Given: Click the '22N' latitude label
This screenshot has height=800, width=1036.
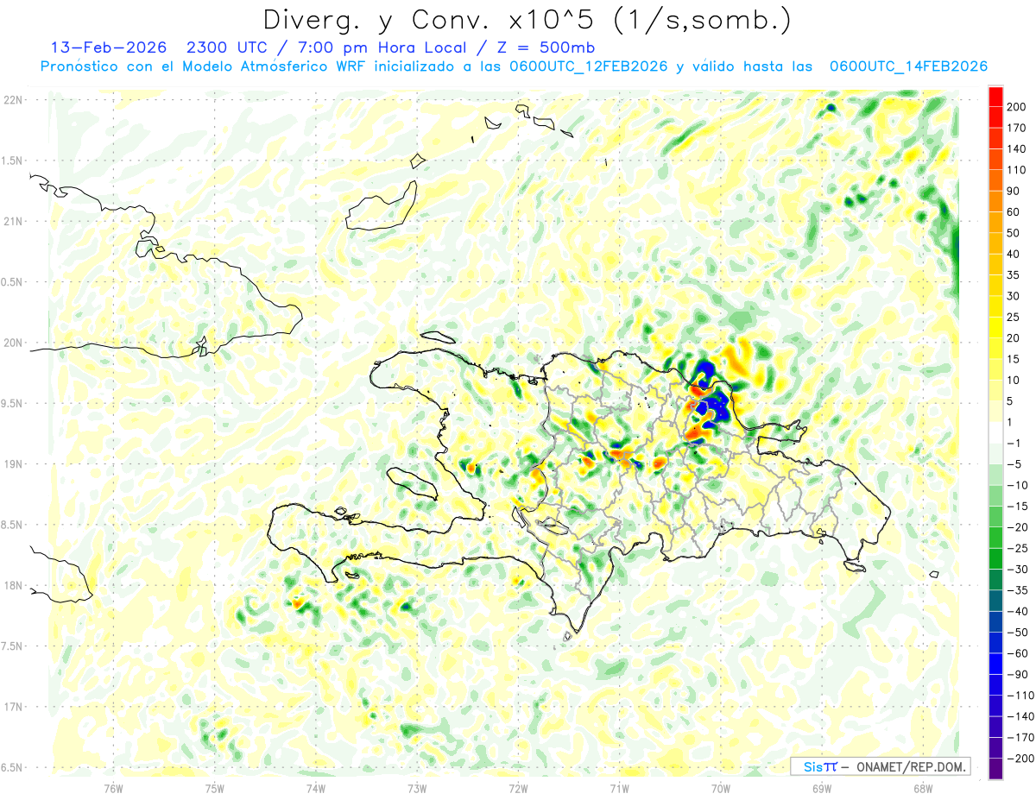Looking at the screenshot, I should tap(12, 100).
